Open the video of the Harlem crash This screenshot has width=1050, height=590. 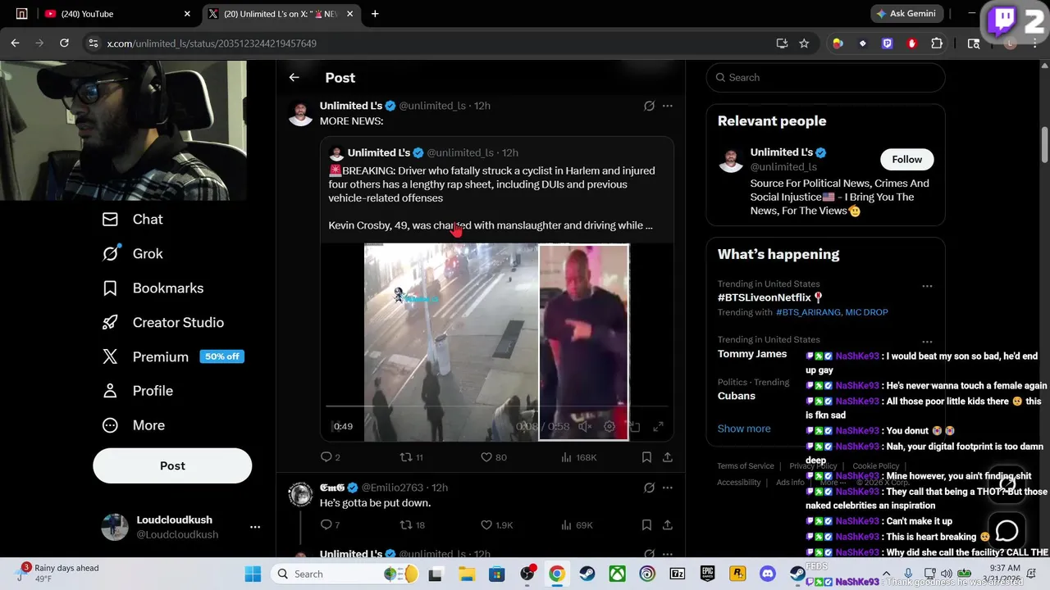(x=497, y=343)
